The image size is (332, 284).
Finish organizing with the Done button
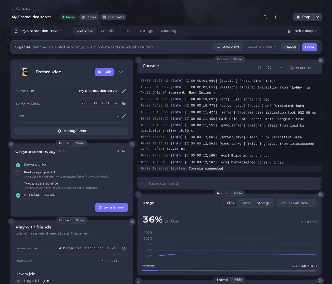coord(310,47)
